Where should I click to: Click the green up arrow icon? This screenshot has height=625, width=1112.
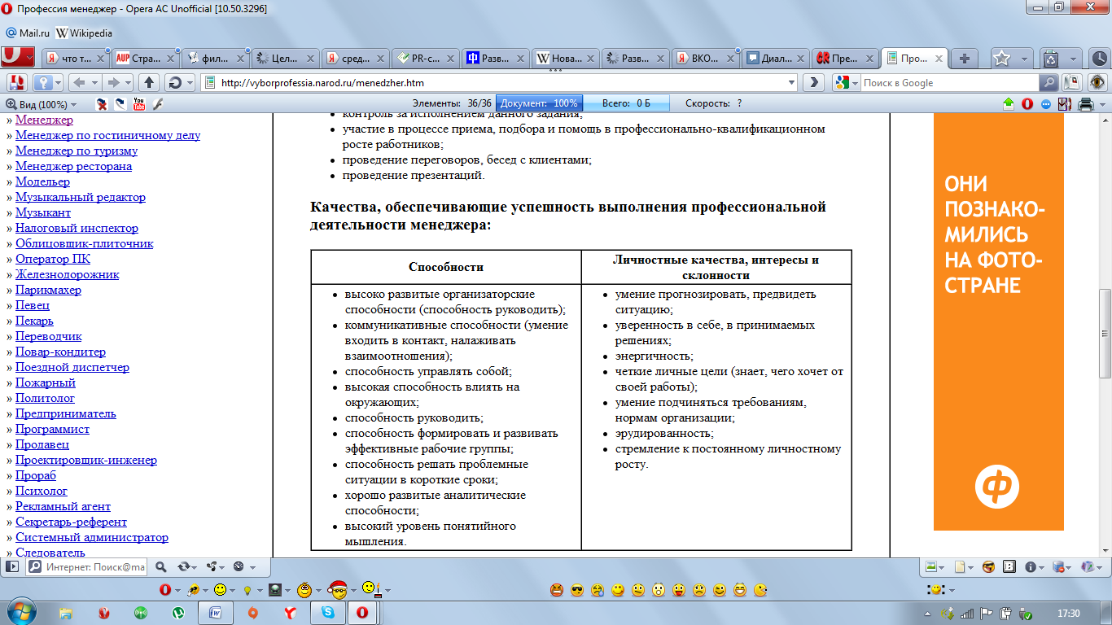(x=1009, y=104)
